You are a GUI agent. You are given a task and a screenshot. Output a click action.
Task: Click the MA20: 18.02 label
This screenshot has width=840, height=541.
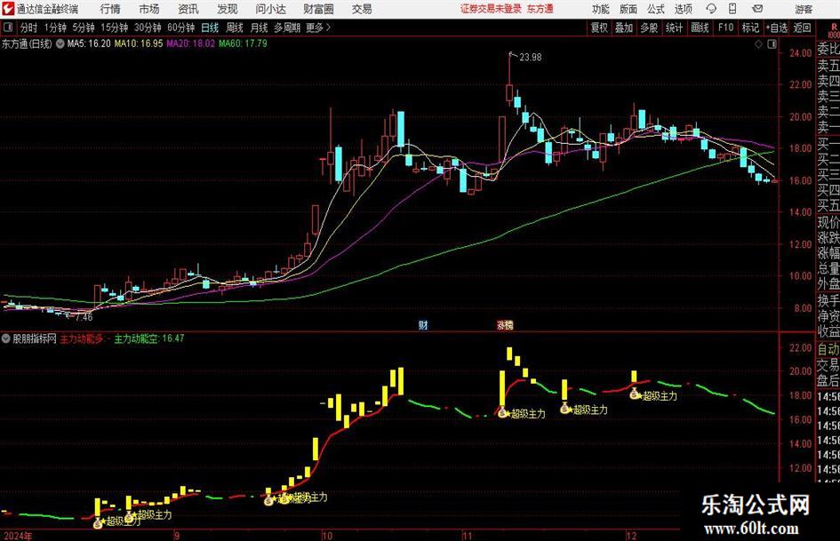[x=191, y=44]
